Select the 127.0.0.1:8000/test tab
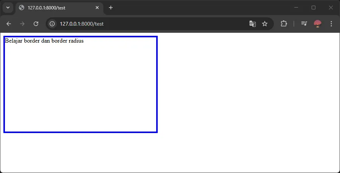The width and height of the screenshot is (340, 173). pyautogui.click(x=57, y=8)
